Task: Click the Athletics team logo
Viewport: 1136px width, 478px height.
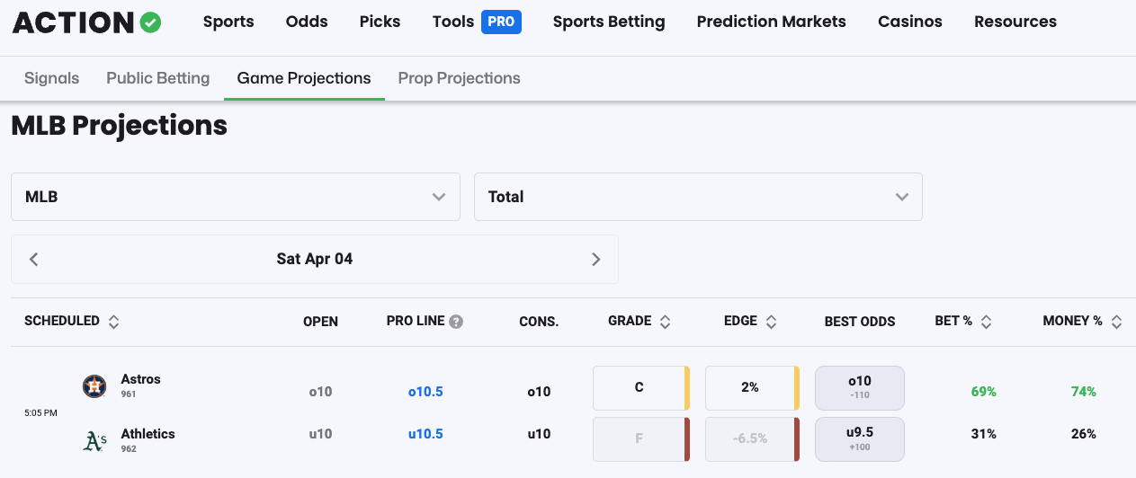Action: tap(94, 440)
